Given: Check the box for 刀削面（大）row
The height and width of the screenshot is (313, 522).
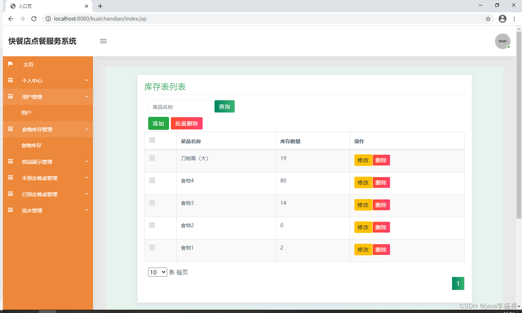Looking at the screenshot, I should [152, 158].
